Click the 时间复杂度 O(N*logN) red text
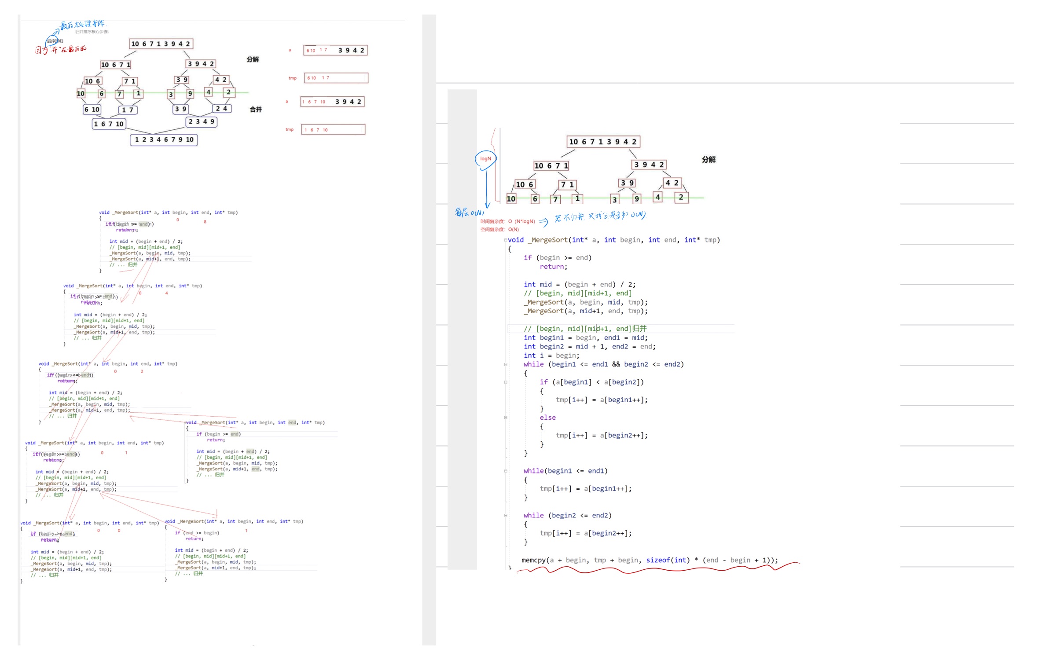 click(x=507, y=222)
